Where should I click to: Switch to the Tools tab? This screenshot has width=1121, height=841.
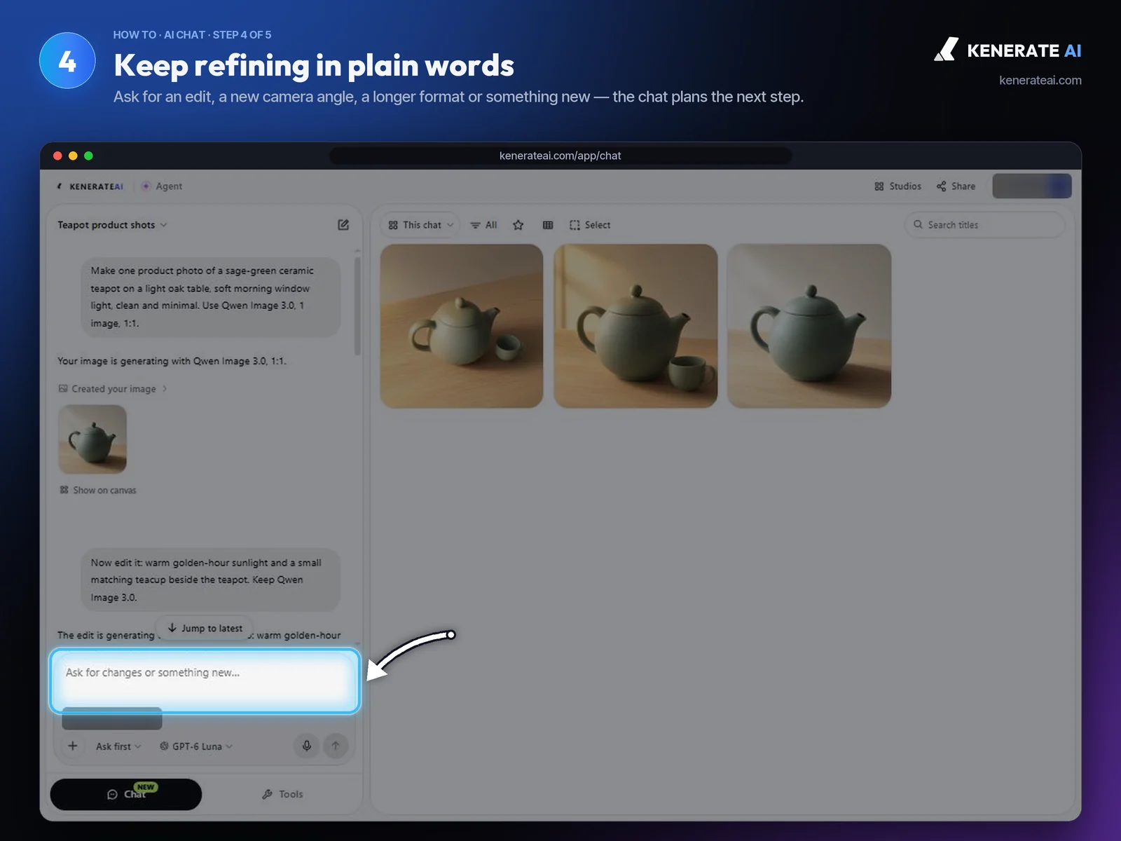282,794
